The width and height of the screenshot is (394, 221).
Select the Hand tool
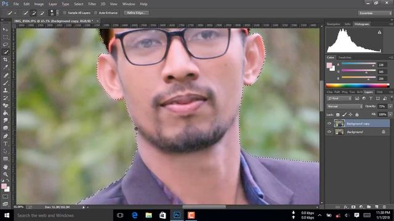6,167
